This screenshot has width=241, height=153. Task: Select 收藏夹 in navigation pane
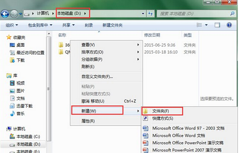tap(16, 37)
